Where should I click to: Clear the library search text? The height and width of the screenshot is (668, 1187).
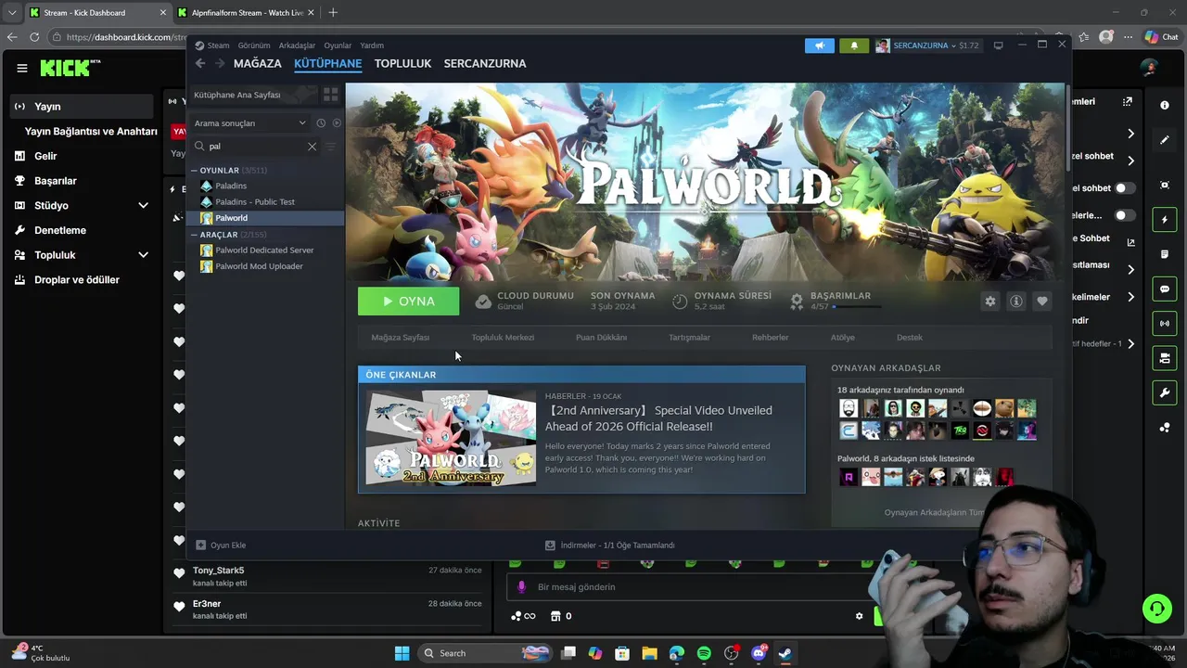tap(313, 146)
